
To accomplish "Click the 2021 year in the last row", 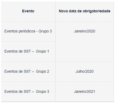I will (91, 92).
